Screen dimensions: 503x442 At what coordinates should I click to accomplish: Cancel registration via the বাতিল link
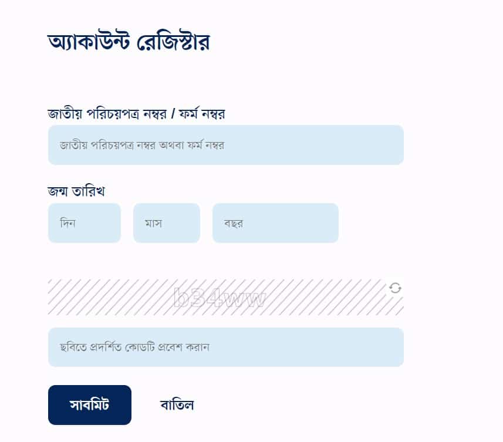click(177, 405)
